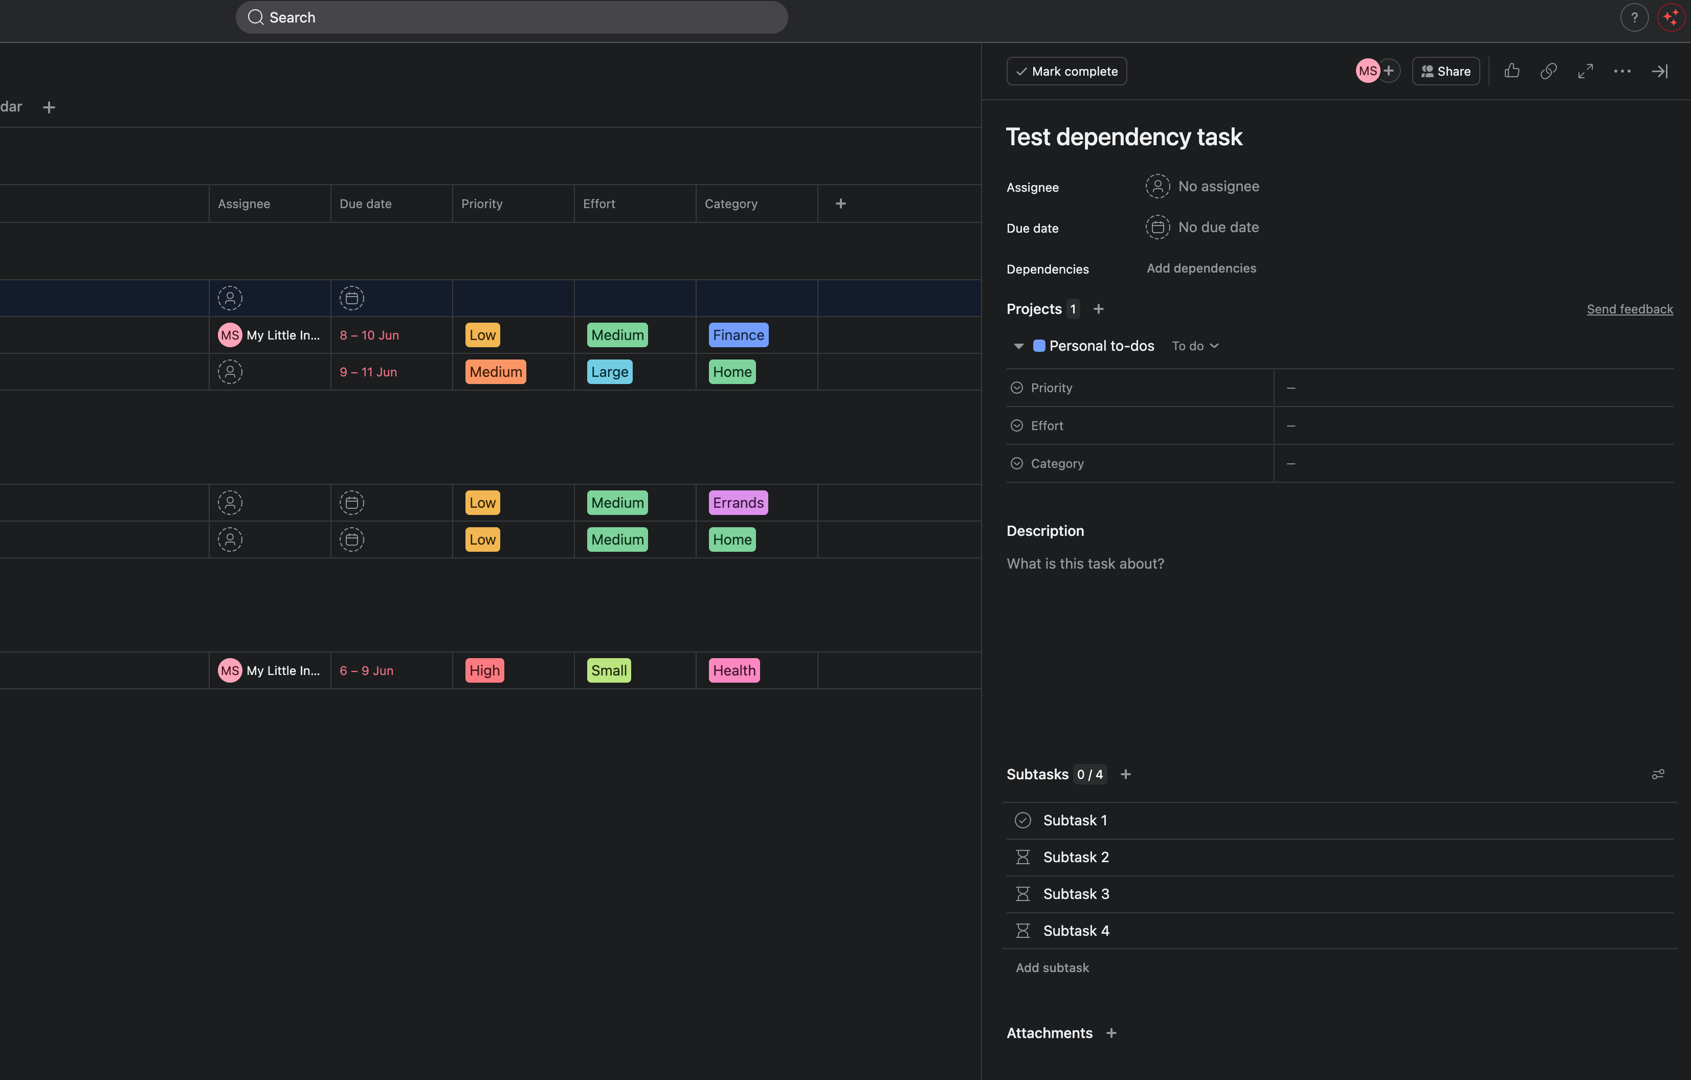1691x1080 pixels.
Task: Click the hourglass icon on Subtask 3
Action: 1022,893
